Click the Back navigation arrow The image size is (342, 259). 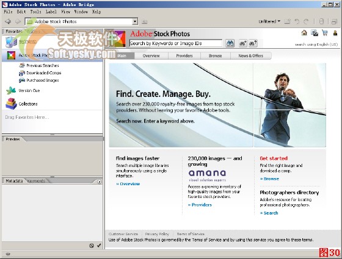pos(8,21)
